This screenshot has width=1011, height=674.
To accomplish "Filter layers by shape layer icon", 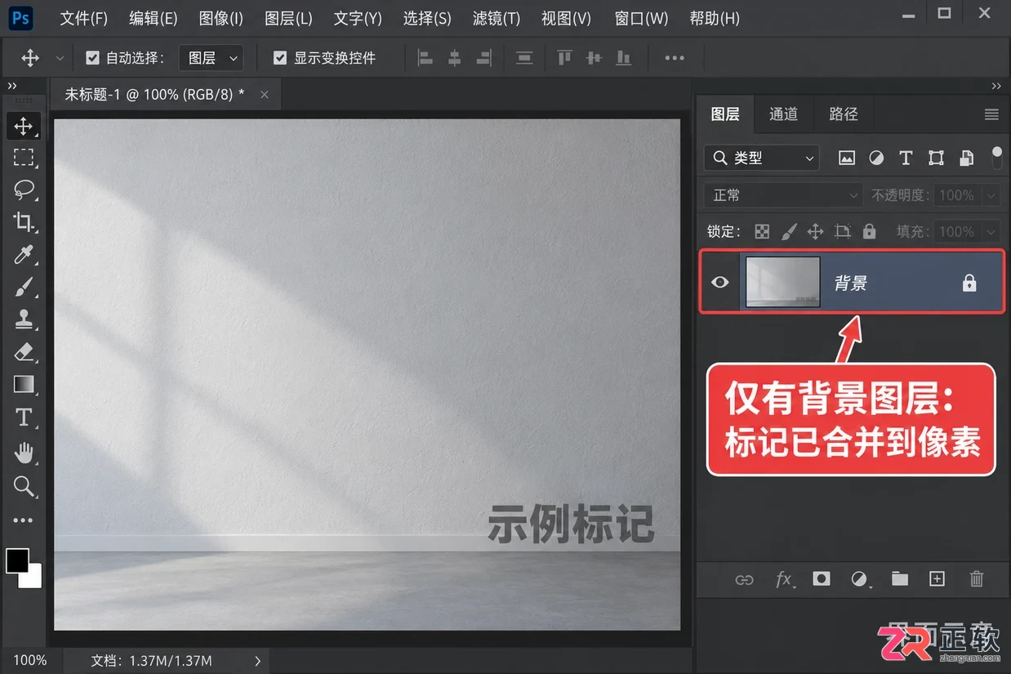I will coord(936,158).
